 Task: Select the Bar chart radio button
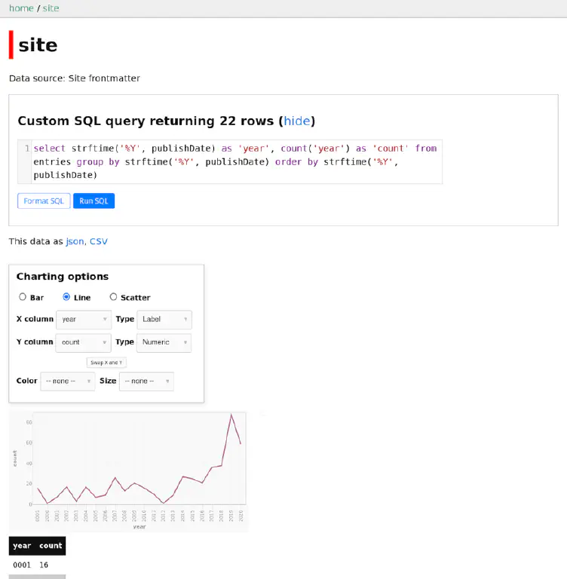point(23,297)
